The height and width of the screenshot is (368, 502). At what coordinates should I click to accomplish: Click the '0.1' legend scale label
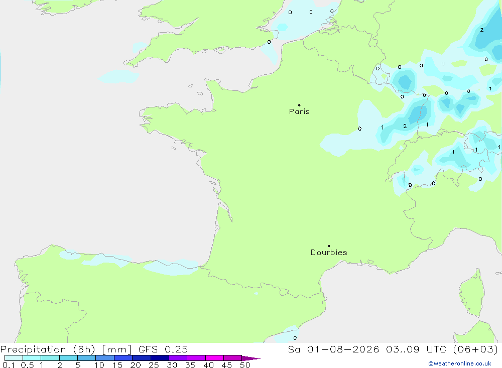pos(9,365)
